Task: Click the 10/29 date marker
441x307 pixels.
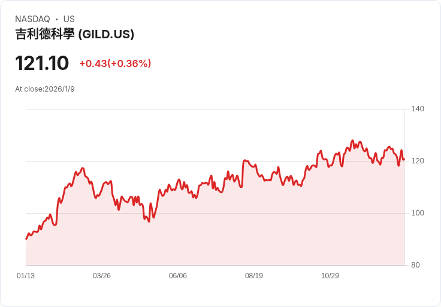Action: (x=330, y=276)
